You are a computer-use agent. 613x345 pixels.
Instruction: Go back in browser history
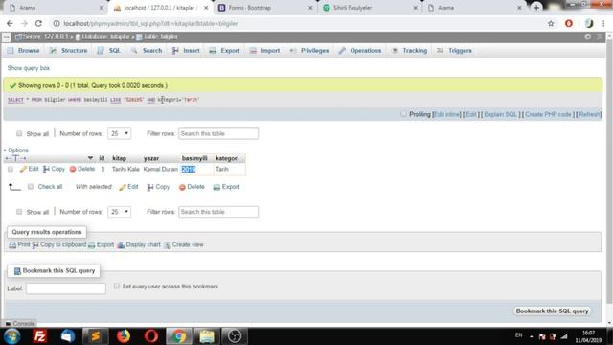click(10, 23)
